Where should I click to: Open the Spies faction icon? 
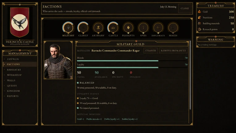tap(143, 28)
